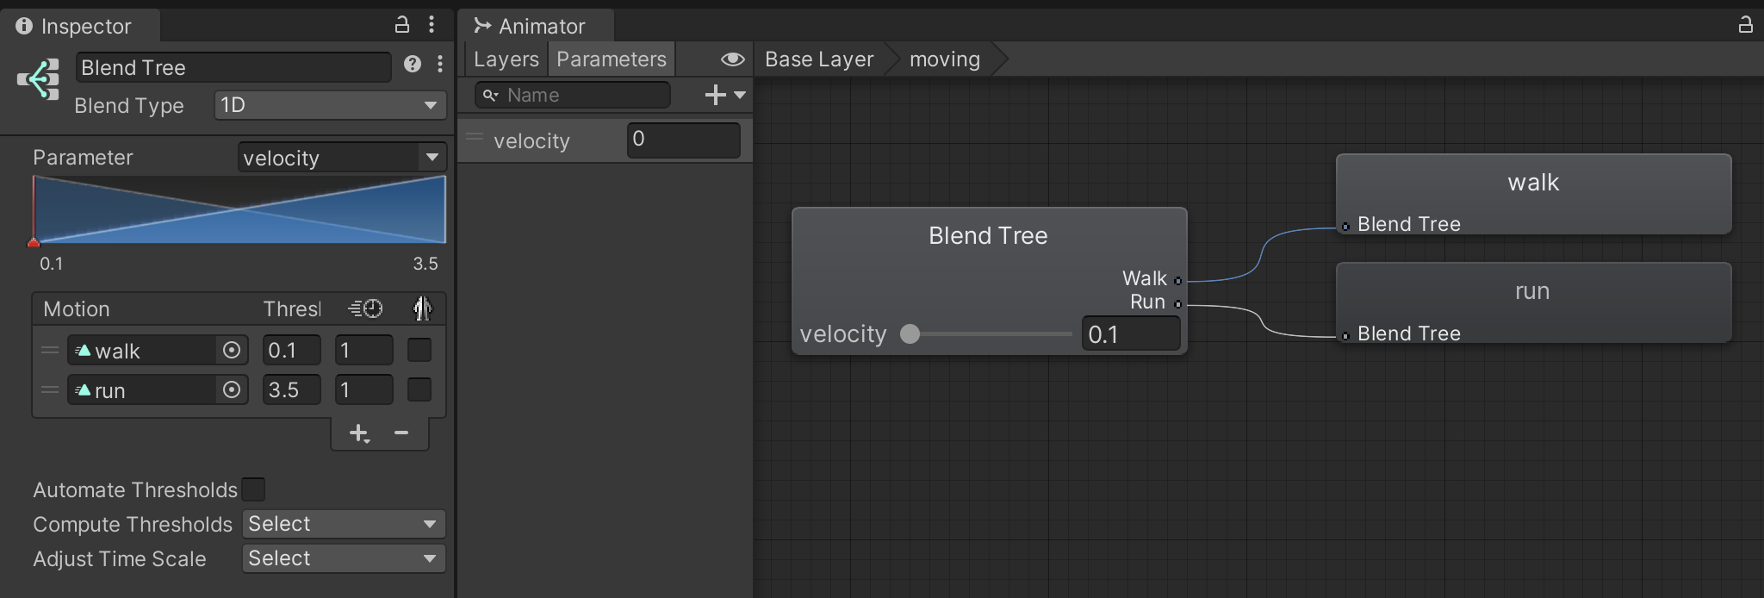Expand the Compute Thresholds Select dropdown
Viewport: 1764px width, 598px height.
click(343, 524)
